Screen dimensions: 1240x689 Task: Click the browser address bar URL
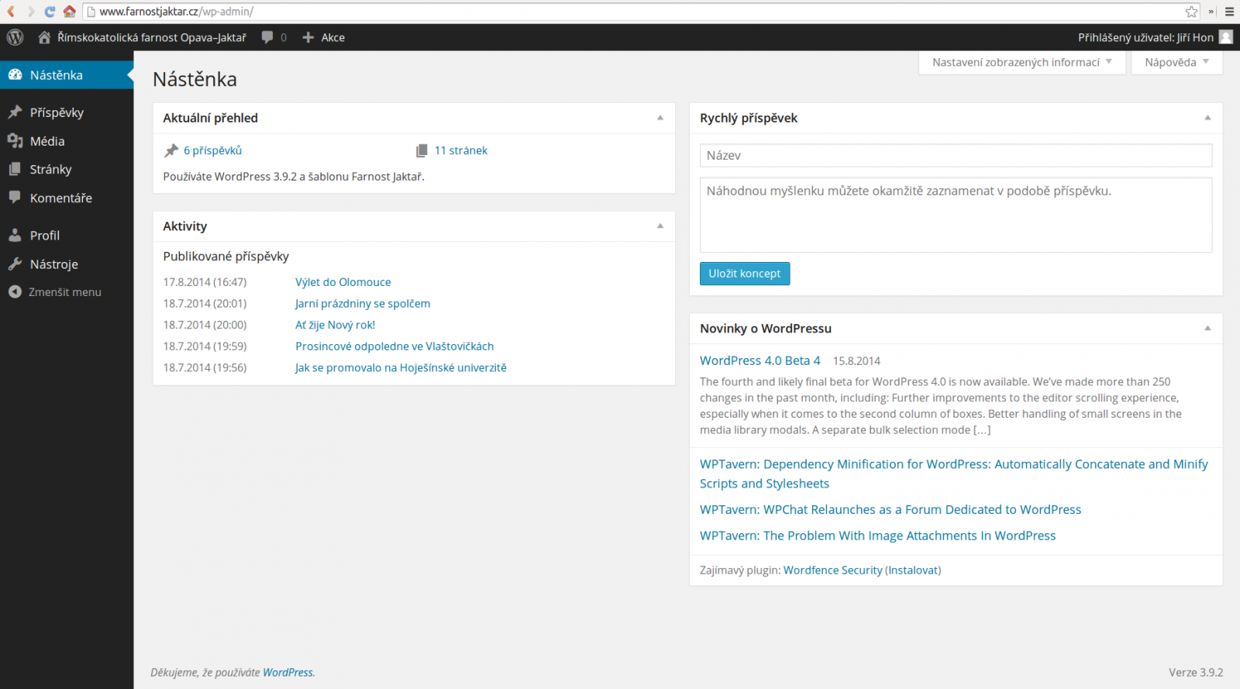pos(176,12)
